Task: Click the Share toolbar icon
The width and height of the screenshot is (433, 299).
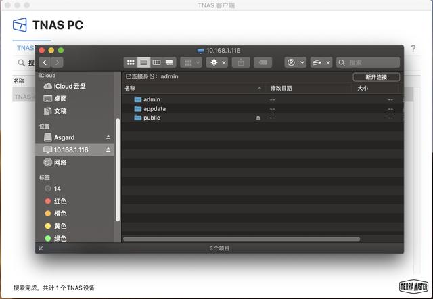Action: 240,62
